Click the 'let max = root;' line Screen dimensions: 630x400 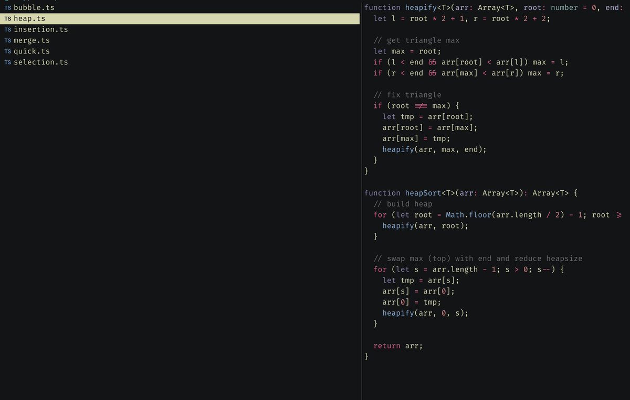coord(407,51)
